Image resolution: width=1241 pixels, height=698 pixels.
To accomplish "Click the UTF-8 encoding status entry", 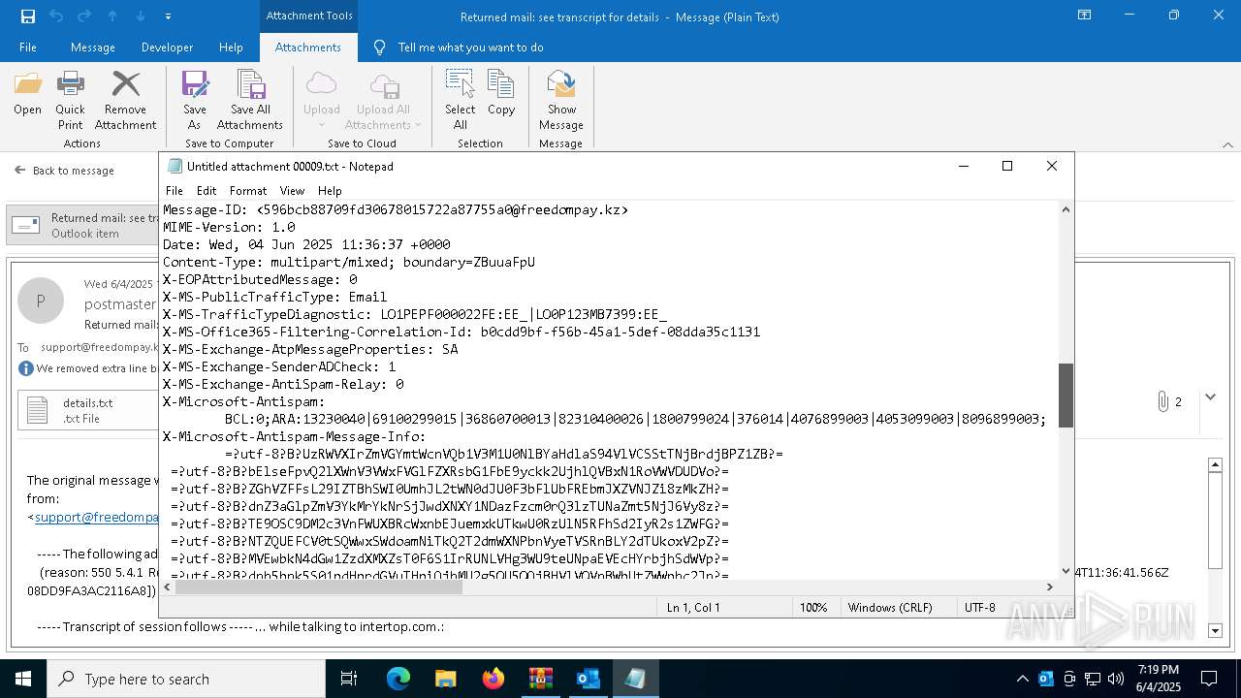I will 980,607.
